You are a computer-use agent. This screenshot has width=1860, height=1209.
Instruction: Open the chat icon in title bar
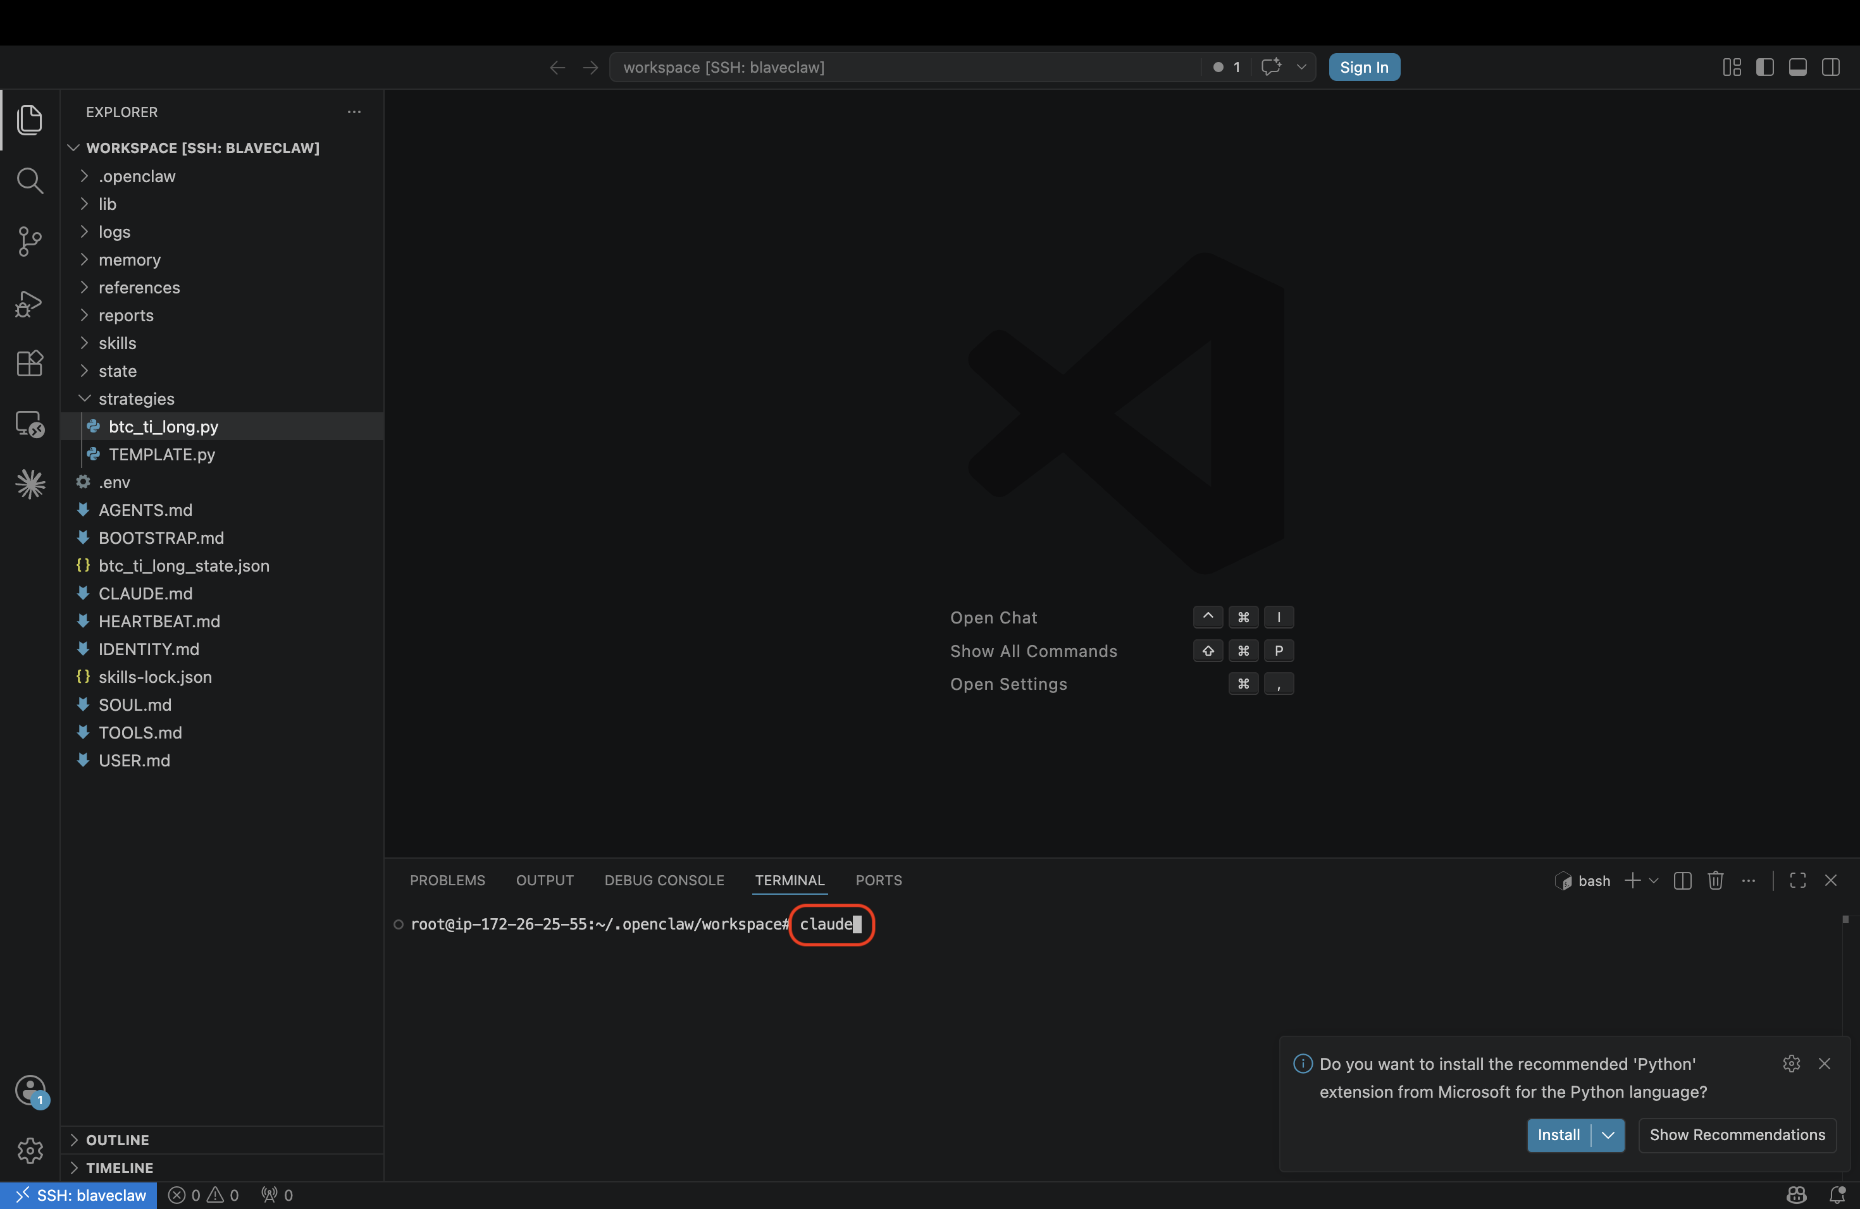[x=1272, y=67]
